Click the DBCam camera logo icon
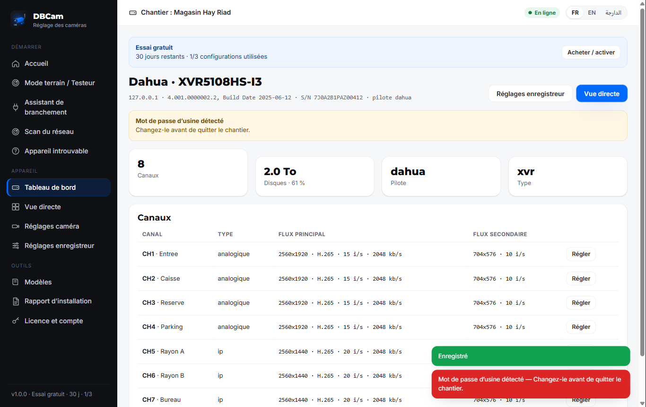This screenshot has height=407, width=646. pos(19,19)
